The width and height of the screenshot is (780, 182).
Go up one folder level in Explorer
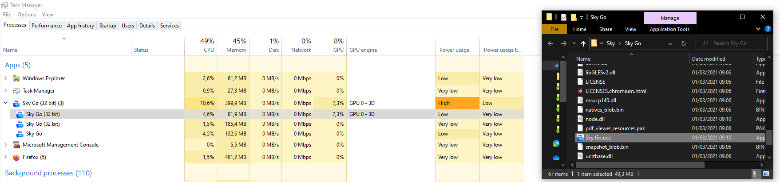pyautogui.click(x=583, y=43)
